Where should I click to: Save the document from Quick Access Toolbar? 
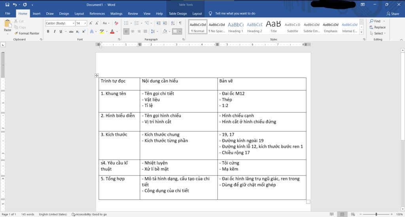(x=7, y=5)
